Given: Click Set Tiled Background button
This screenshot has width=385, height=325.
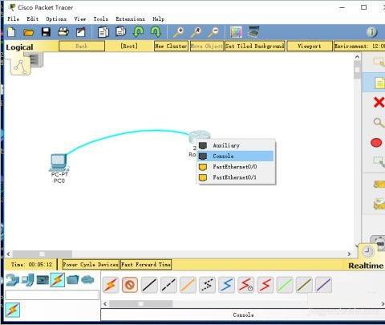Looking at the screenshot, I should pyautogui.click(x=255, y=46).
